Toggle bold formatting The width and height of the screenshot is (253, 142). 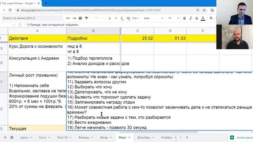(x=185, y=19)
